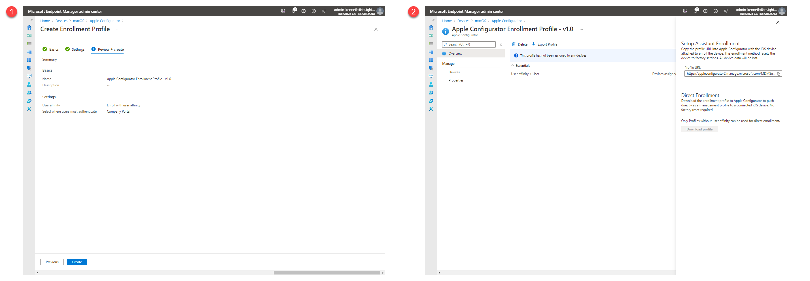Select Overview in profile menu
810x281 pixels.
[471, 53]
